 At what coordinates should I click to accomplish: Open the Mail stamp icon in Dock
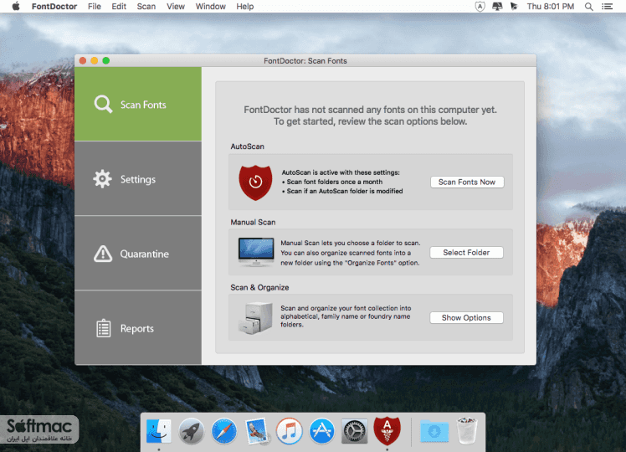[x=257, y=431]
